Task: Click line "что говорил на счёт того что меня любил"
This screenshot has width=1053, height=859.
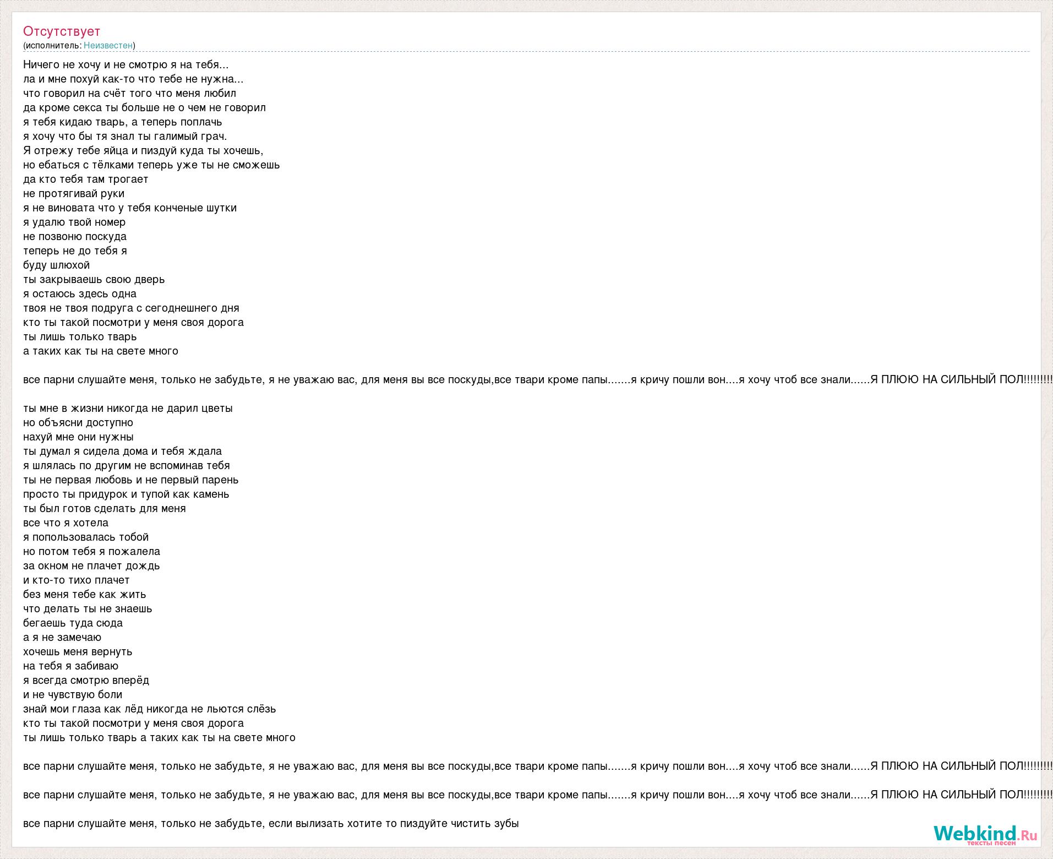Action: pyautogui.click(x=129, y=94)
